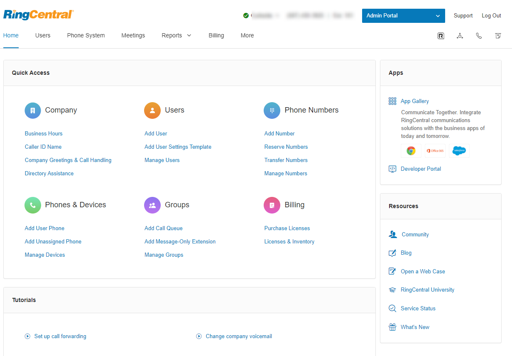Open Manage Devices link
This screenshot has height=356, width=512.
click(x=45, y=255)
